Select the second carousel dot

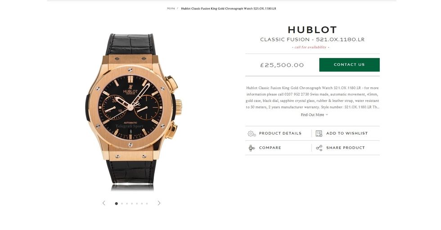pos(122,203)
